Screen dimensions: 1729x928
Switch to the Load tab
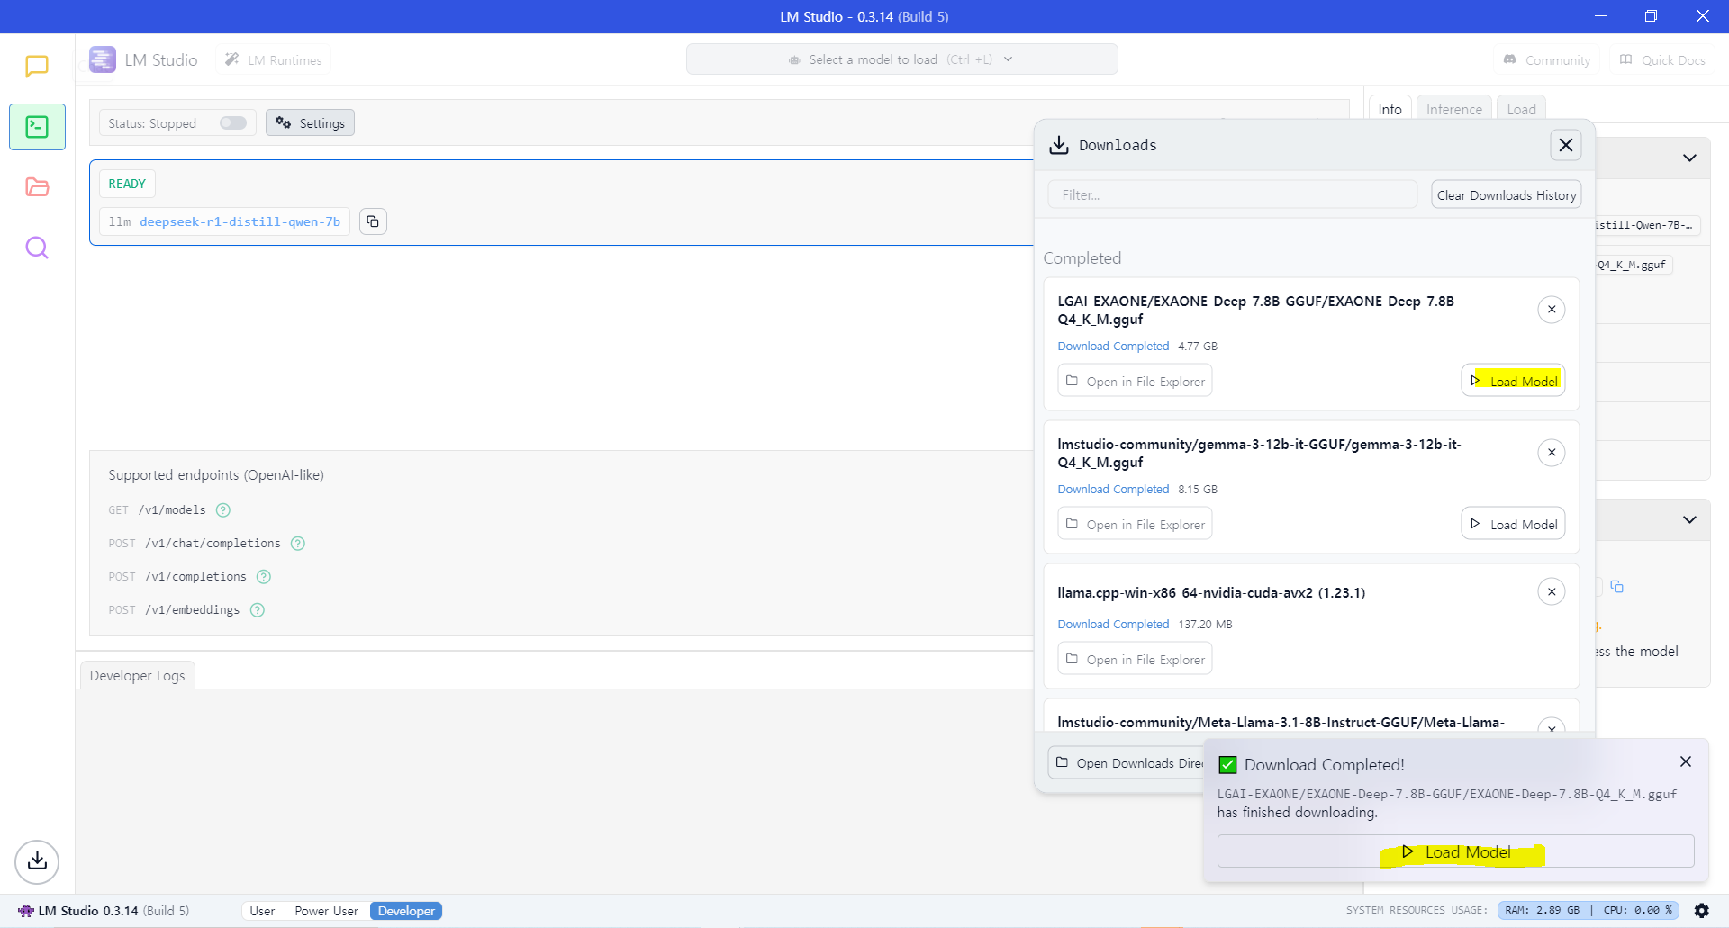[1521, 109]
